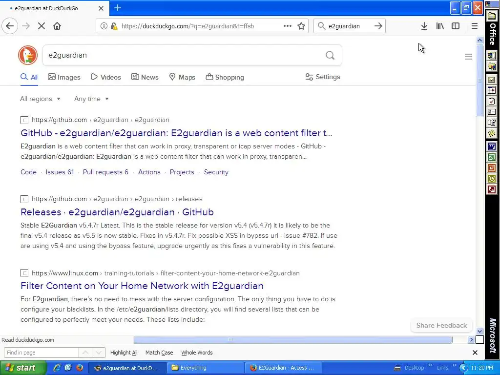Switch to E2Guardian - Access taskbar window
500x375 pixels.
[x=284, y=368]
